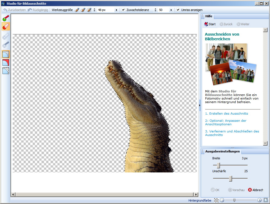The height and width of the screenshot is (204, 270).
Task: Choose the first view mode icon
Action: tap(6, 54)
